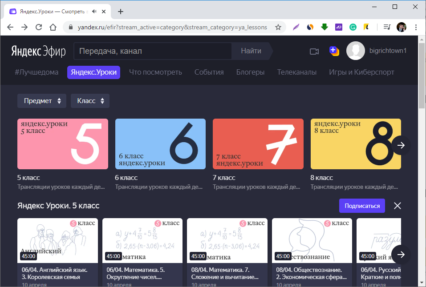Click the video camera icon in header

pos(314,51)
